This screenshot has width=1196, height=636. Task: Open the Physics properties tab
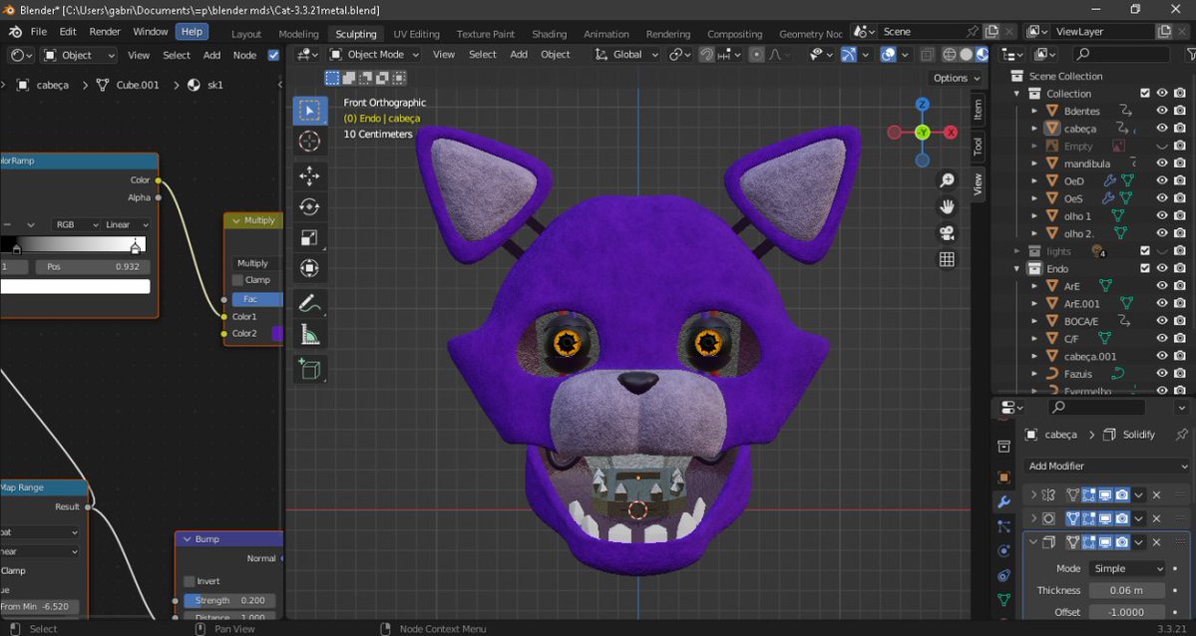pos(1003,550)
